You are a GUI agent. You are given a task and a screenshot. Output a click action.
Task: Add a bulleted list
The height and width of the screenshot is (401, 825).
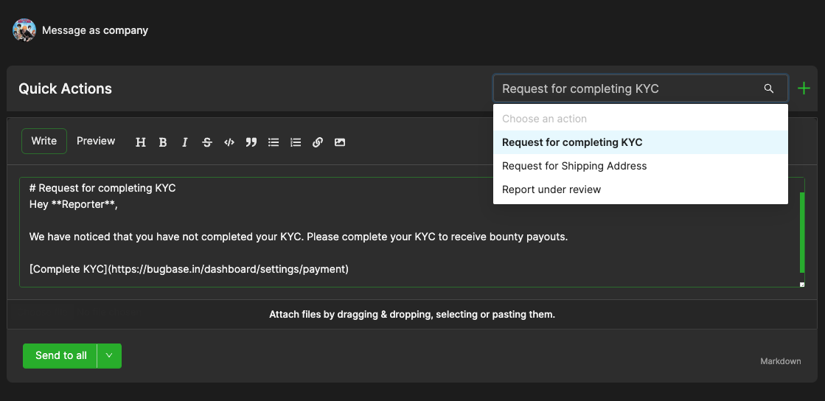click(x=274, y=142)
